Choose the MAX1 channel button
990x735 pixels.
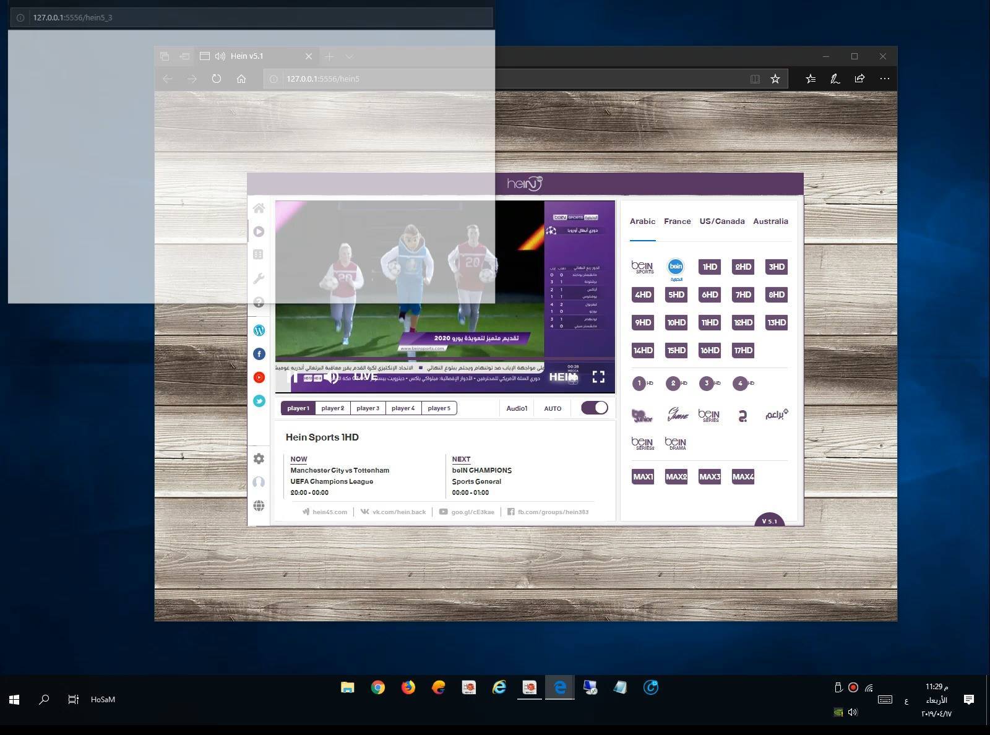click(x=643, y=476)
